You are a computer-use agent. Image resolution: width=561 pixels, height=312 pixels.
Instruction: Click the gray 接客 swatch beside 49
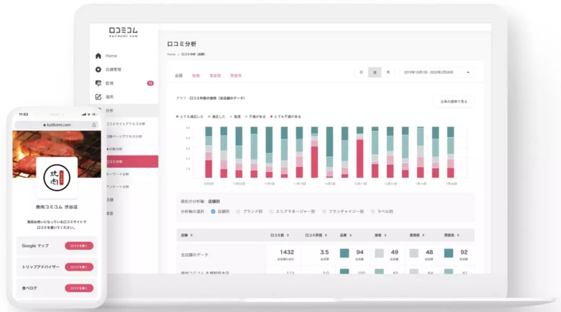pos(379,253)
